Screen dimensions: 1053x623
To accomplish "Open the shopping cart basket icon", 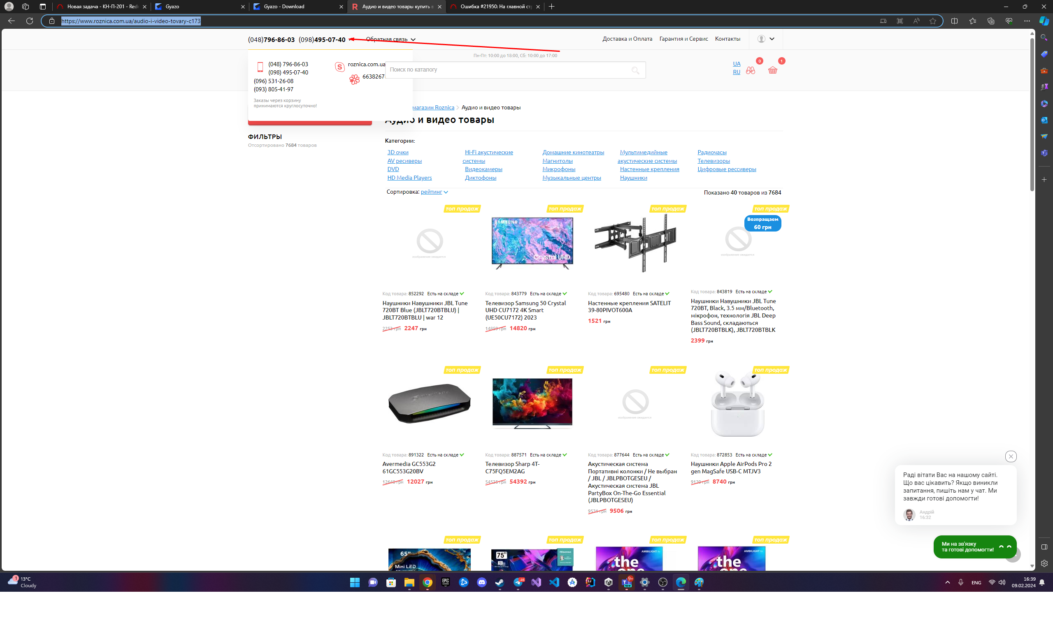I will (772, 70).
